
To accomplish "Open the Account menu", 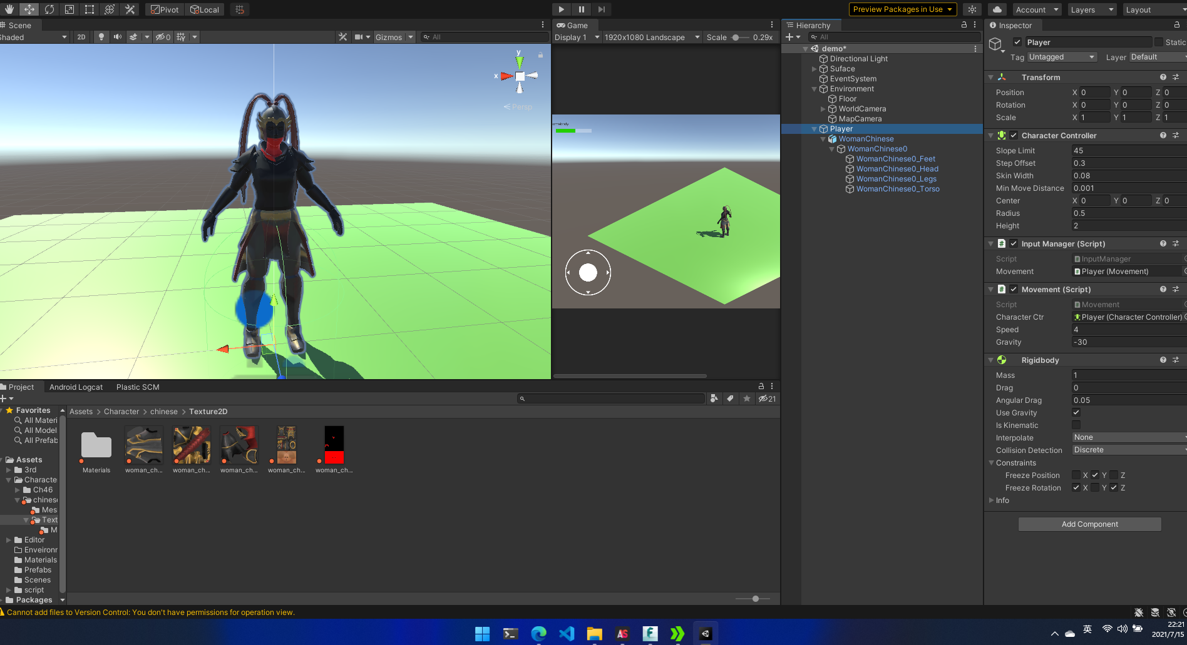I will pyautogui.click(x=1037, y=9).
